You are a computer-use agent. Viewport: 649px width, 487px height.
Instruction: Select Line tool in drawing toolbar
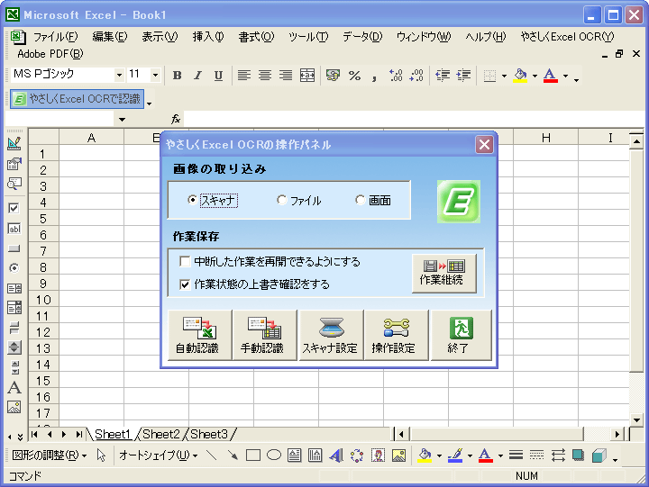pos(212,455)
